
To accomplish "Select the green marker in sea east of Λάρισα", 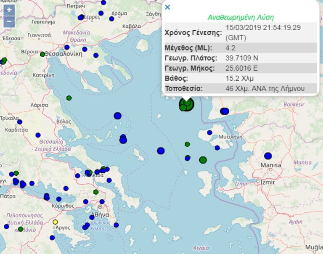I will [x=69, y=98].
